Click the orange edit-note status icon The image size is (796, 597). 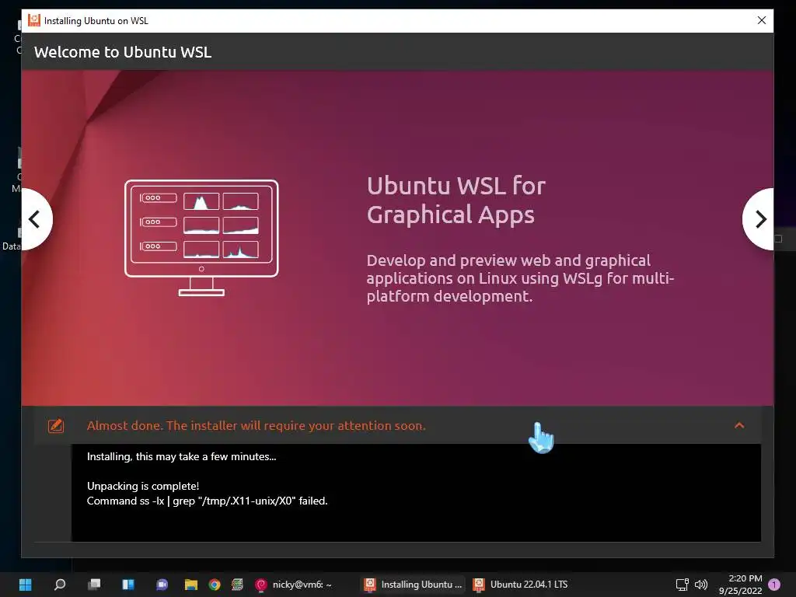tap(56, 425)
